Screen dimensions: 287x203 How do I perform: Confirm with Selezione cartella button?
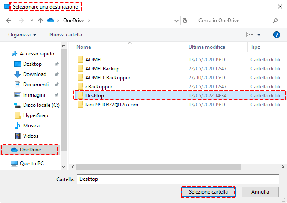click(208, 192)
